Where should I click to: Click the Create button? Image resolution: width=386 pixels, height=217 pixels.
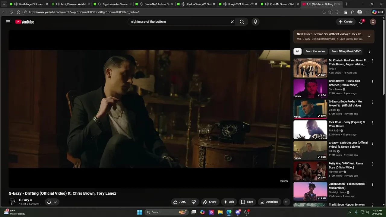pos(345,22)
